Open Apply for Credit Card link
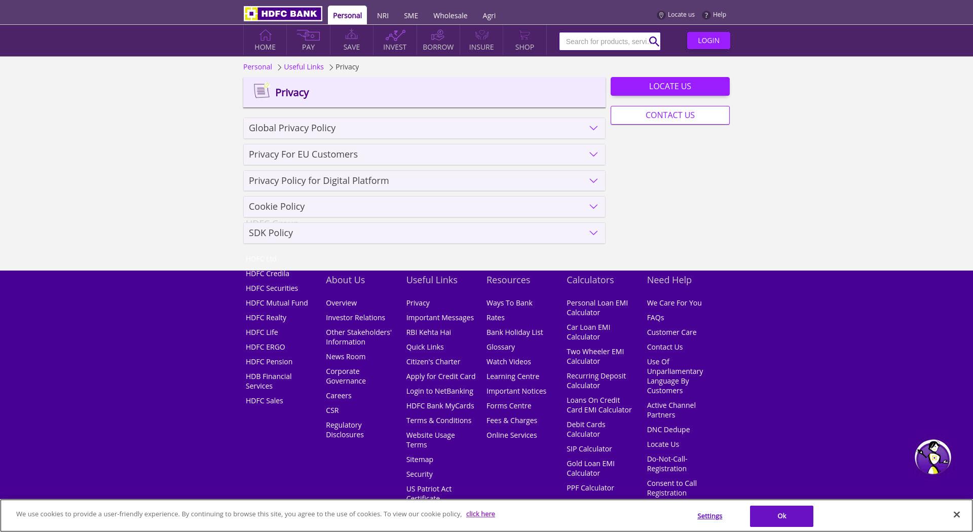 (x=440, y=376)
